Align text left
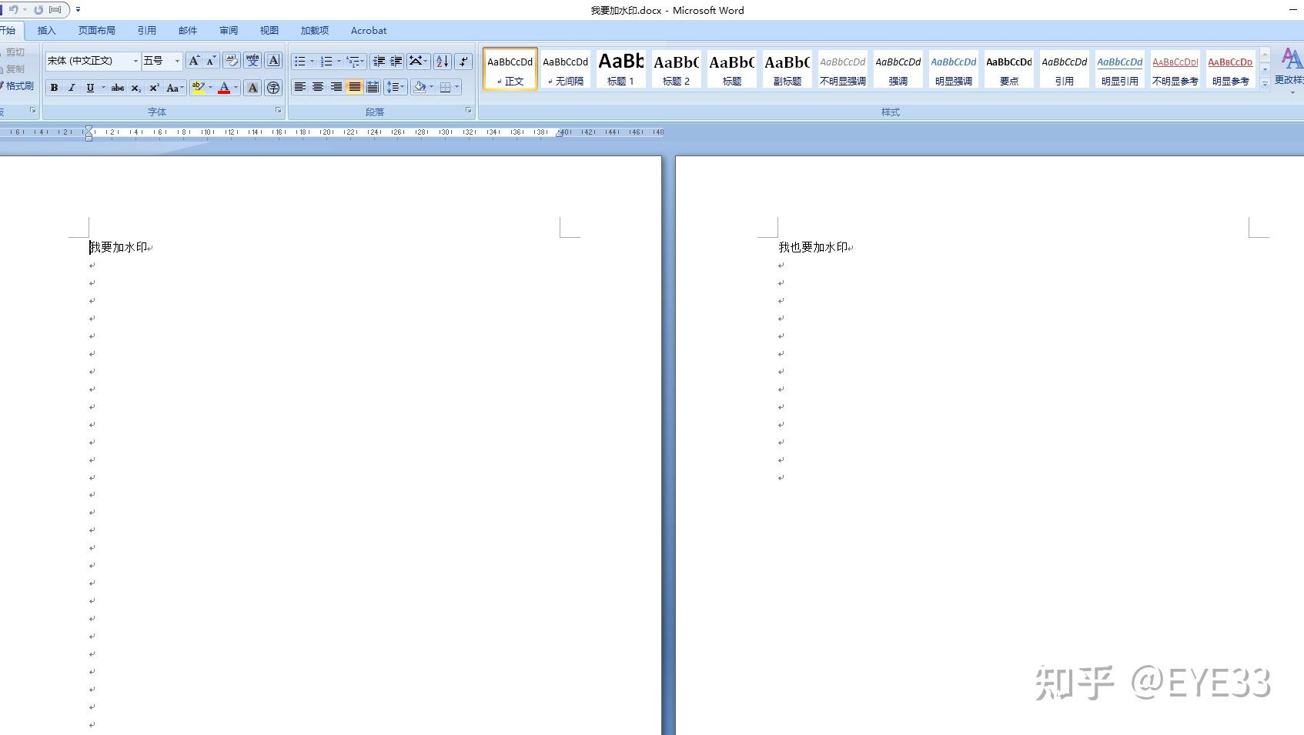Image resolution: width=1304 pixels, height=735 pixels. (300, 87)
